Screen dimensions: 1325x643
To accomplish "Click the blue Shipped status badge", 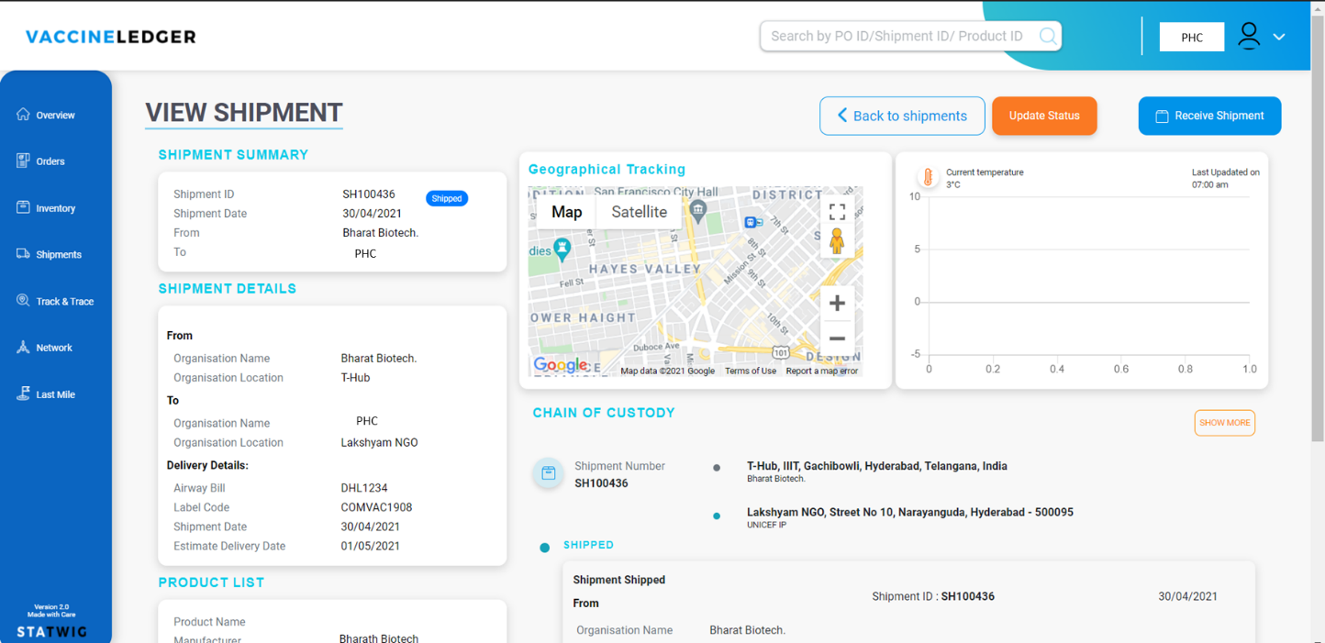I will (447, 198).
